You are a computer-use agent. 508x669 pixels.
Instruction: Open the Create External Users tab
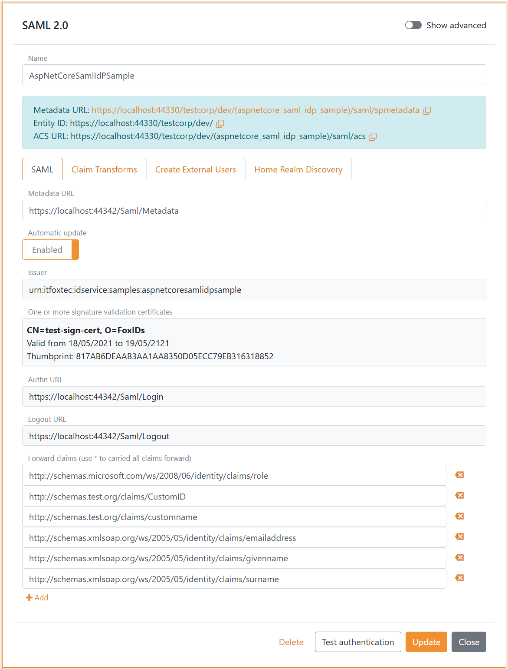(x=195, y=169)
